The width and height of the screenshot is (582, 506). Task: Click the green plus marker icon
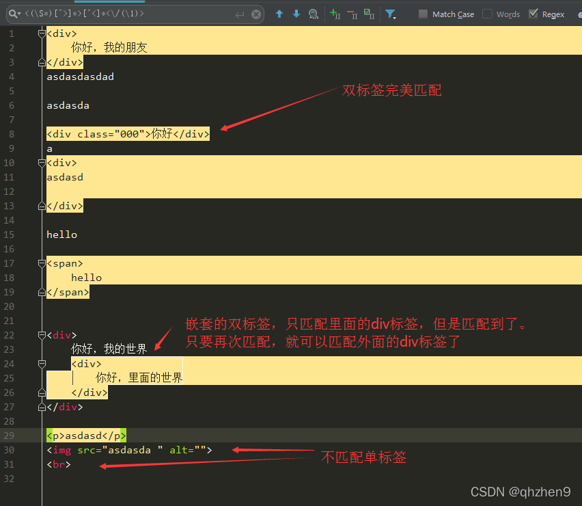coord(335,14)
